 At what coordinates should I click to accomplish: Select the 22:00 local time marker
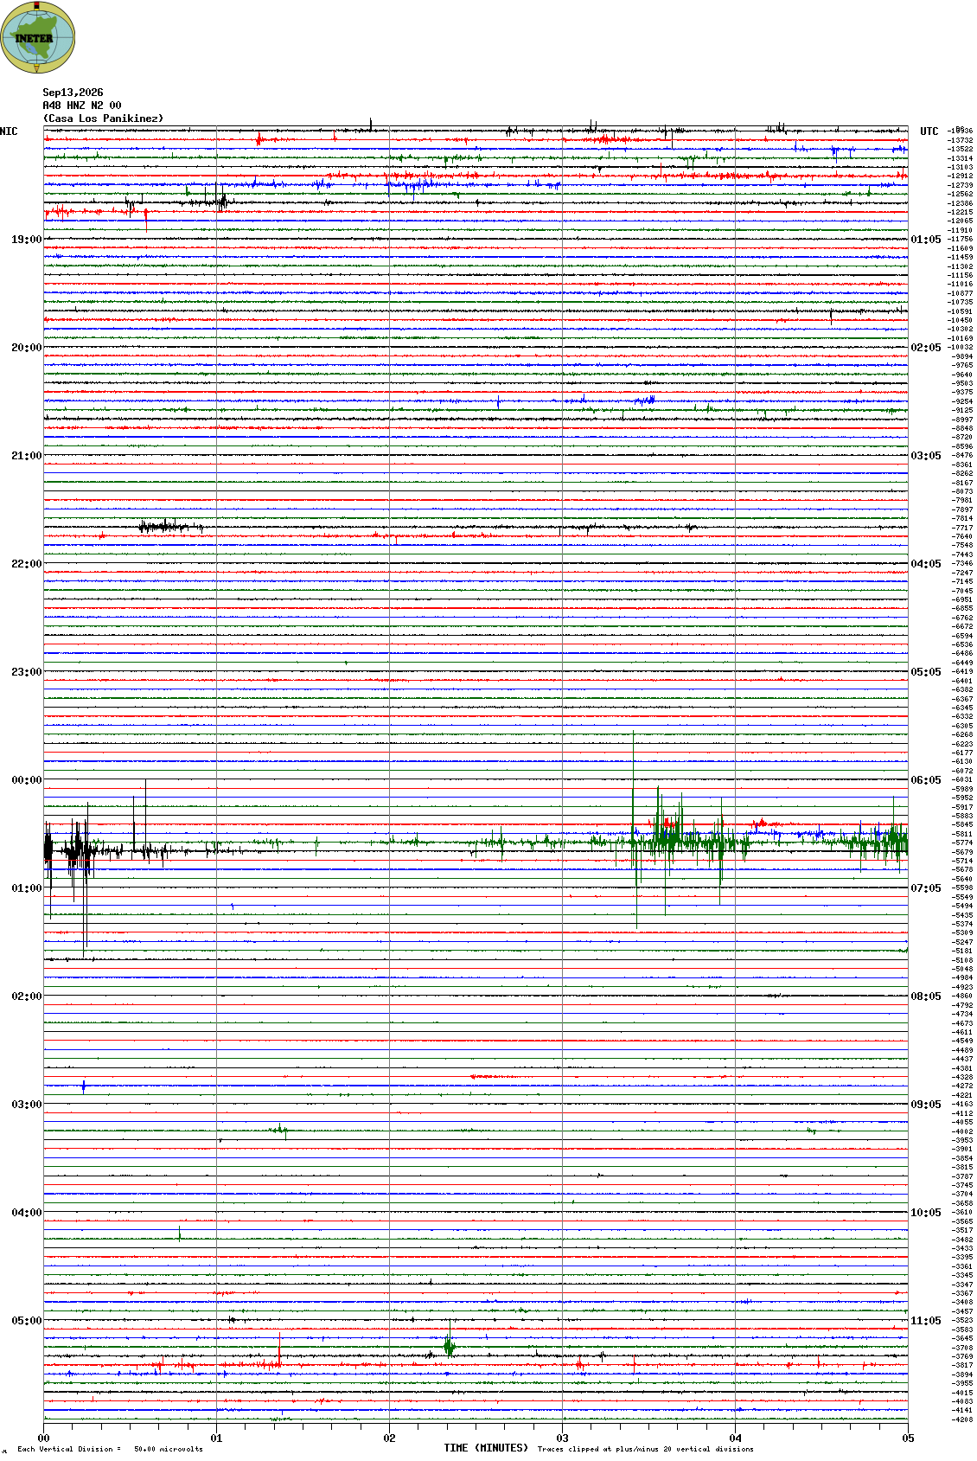[x=26, y=564]
